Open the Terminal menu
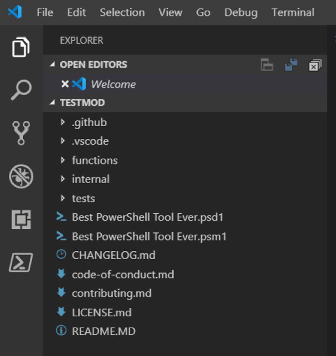This screenshot has height=356, width=336. click(292, 12)
